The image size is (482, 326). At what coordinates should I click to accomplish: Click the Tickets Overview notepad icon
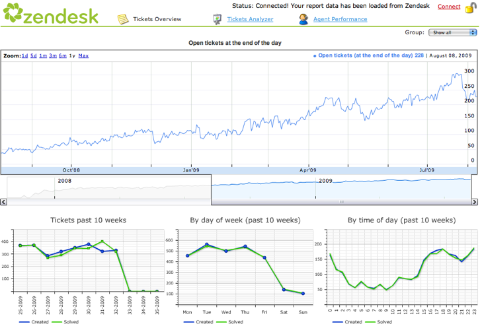coord(123,19)
